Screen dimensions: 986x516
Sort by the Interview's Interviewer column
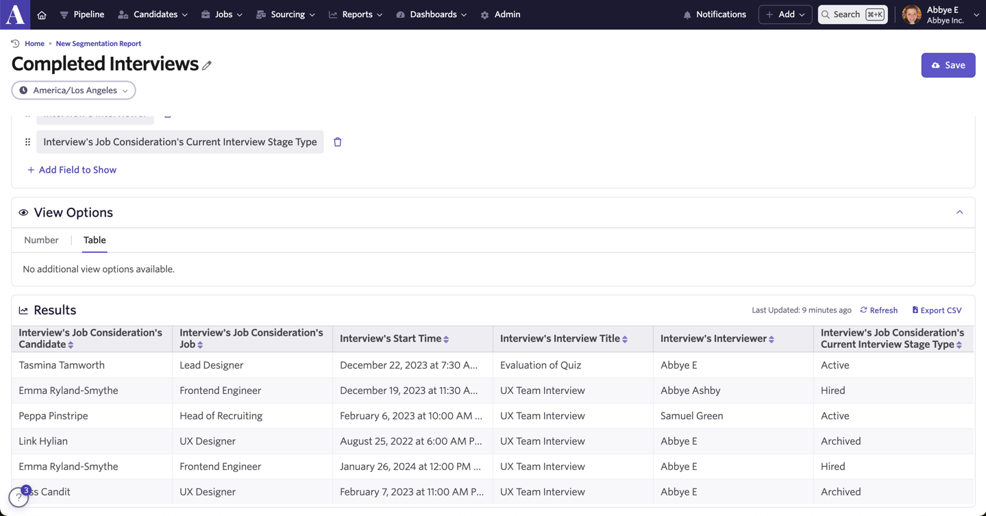pyautogui.click(x=772, y=339)
